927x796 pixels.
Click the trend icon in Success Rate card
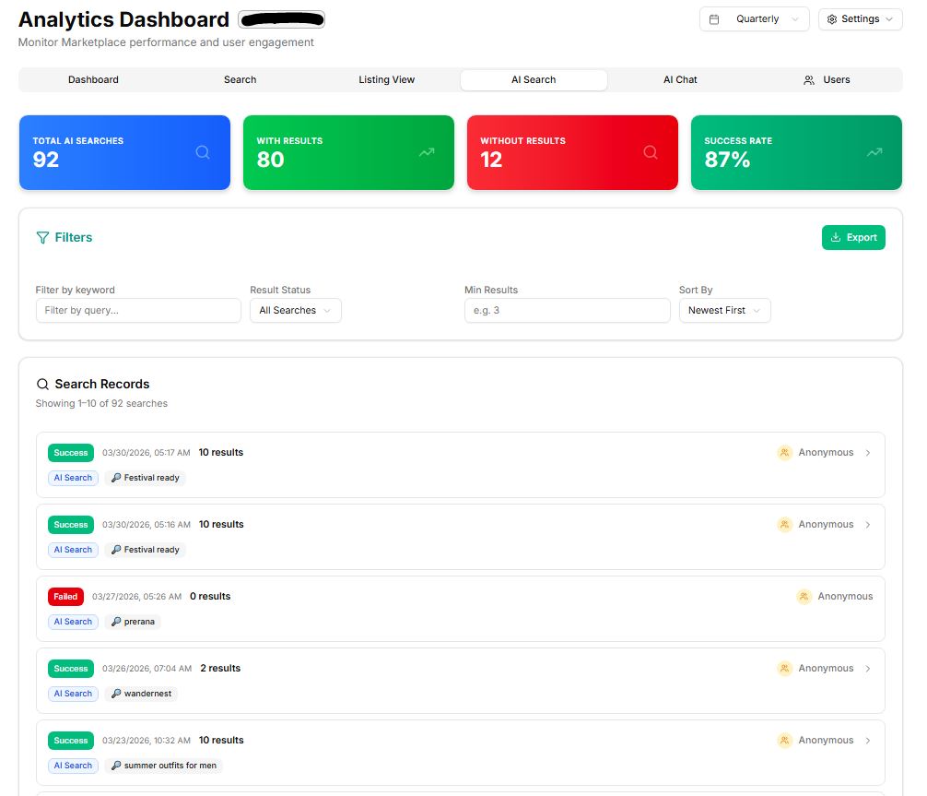coord(874,152)
